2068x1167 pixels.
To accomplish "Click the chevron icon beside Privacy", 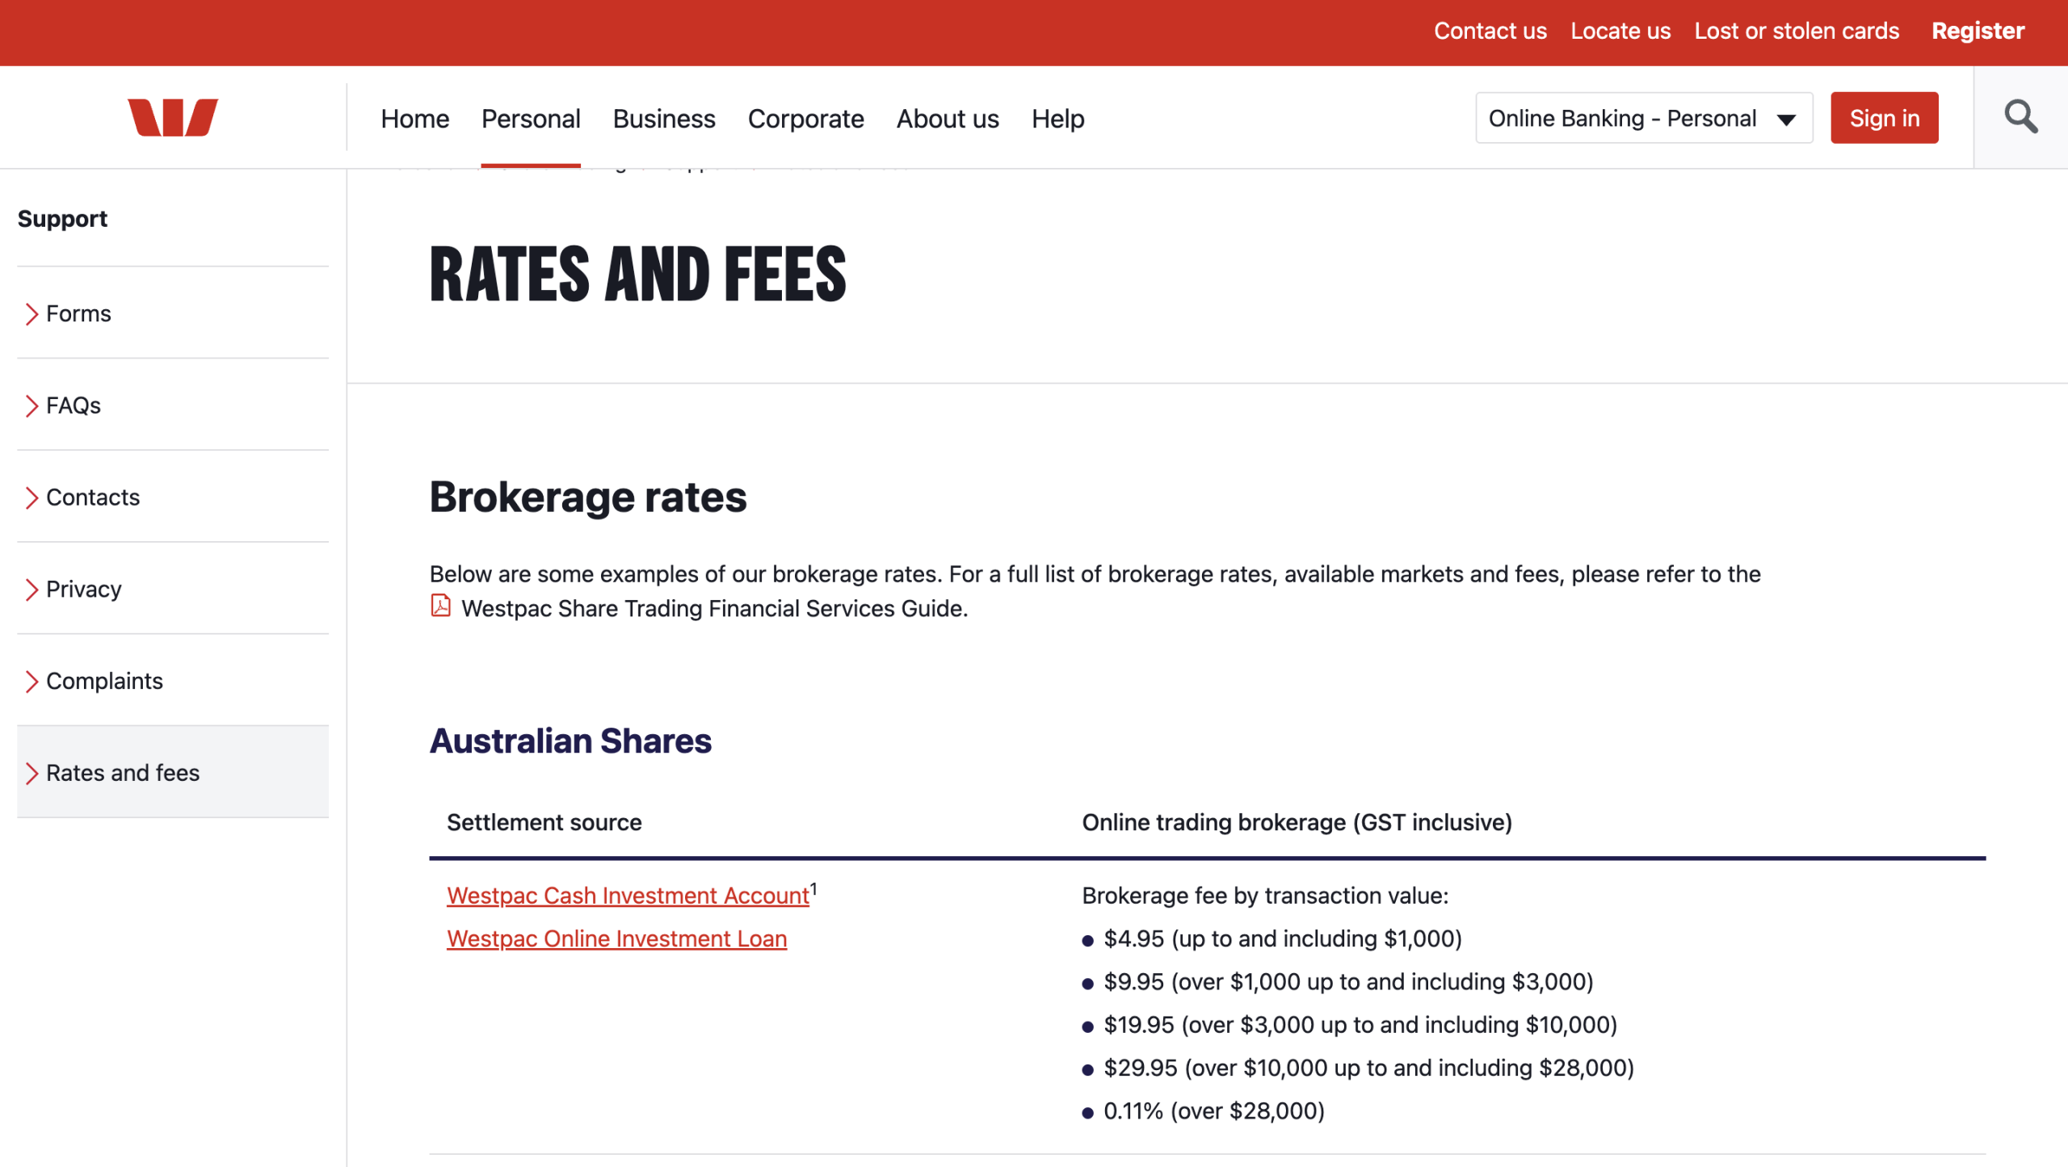I will 32,590.
